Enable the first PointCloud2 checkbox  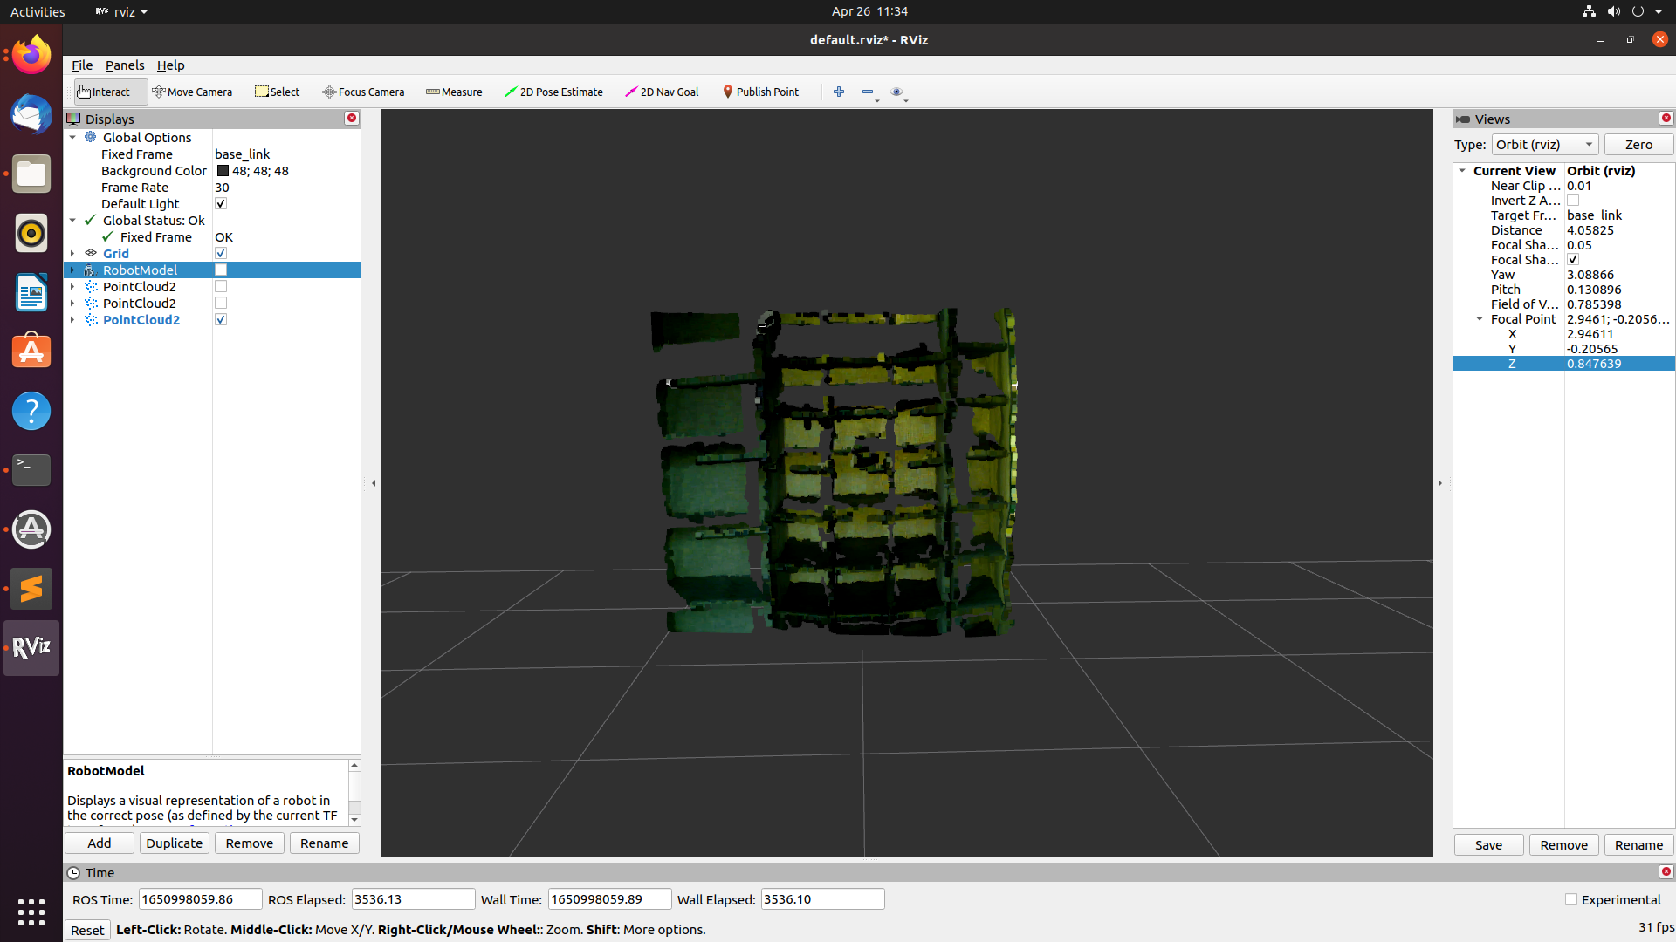[221, 286]
